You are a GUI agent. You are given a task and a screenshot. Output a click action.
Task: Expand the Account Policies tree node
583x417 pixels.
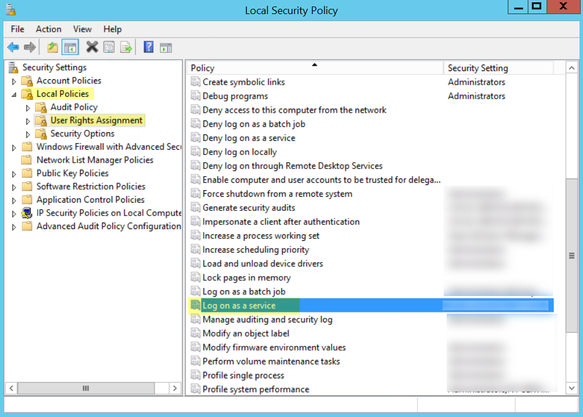13,80
